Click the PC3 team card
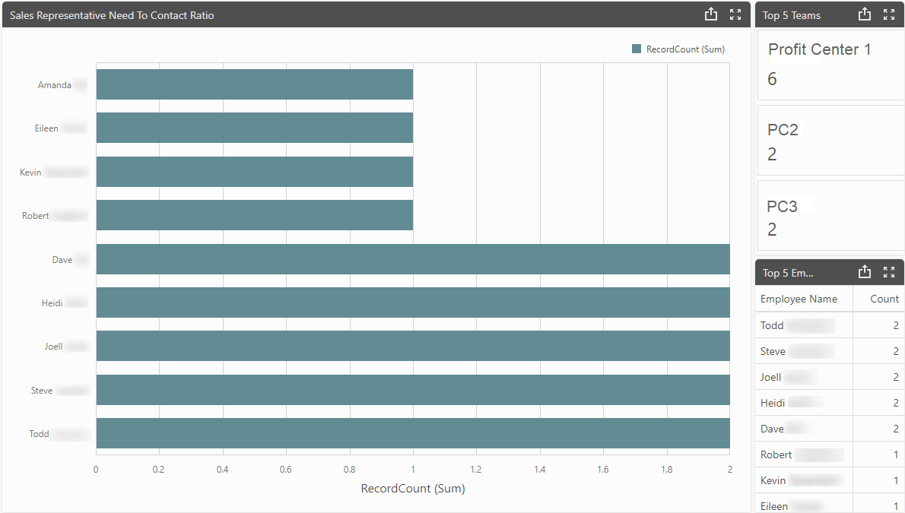Image resolution: width=905 pixels, height=513 pixels. coord(829,215)
